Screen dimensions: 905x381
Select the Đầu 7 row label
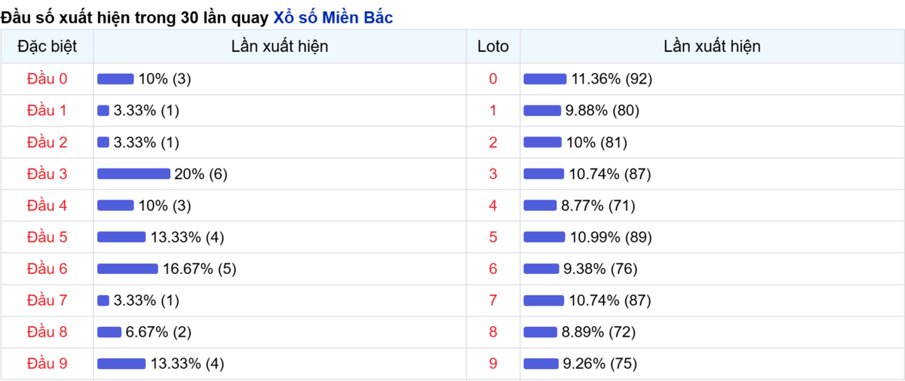[47, 300]
